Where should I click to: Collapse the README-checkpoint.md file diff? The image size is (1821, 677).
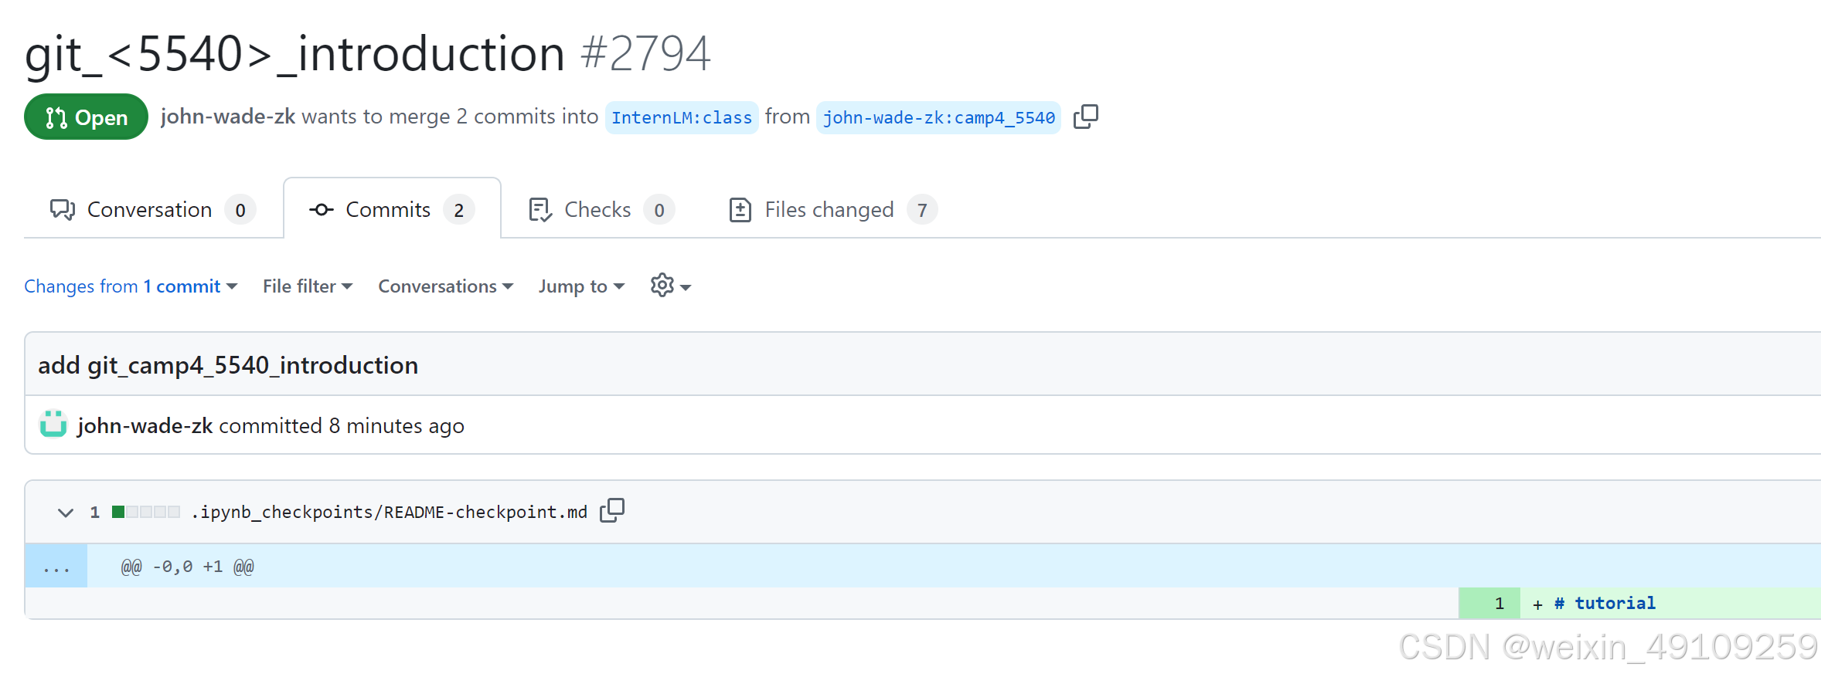pos(66,512)
